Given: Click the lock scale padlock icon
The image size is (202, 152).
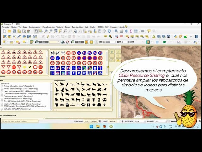Looking at the screenshot, I should 122,121.
